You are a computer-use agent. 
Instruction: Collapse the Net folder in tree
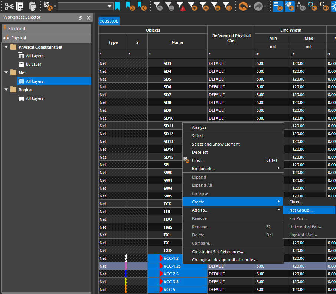6,73
